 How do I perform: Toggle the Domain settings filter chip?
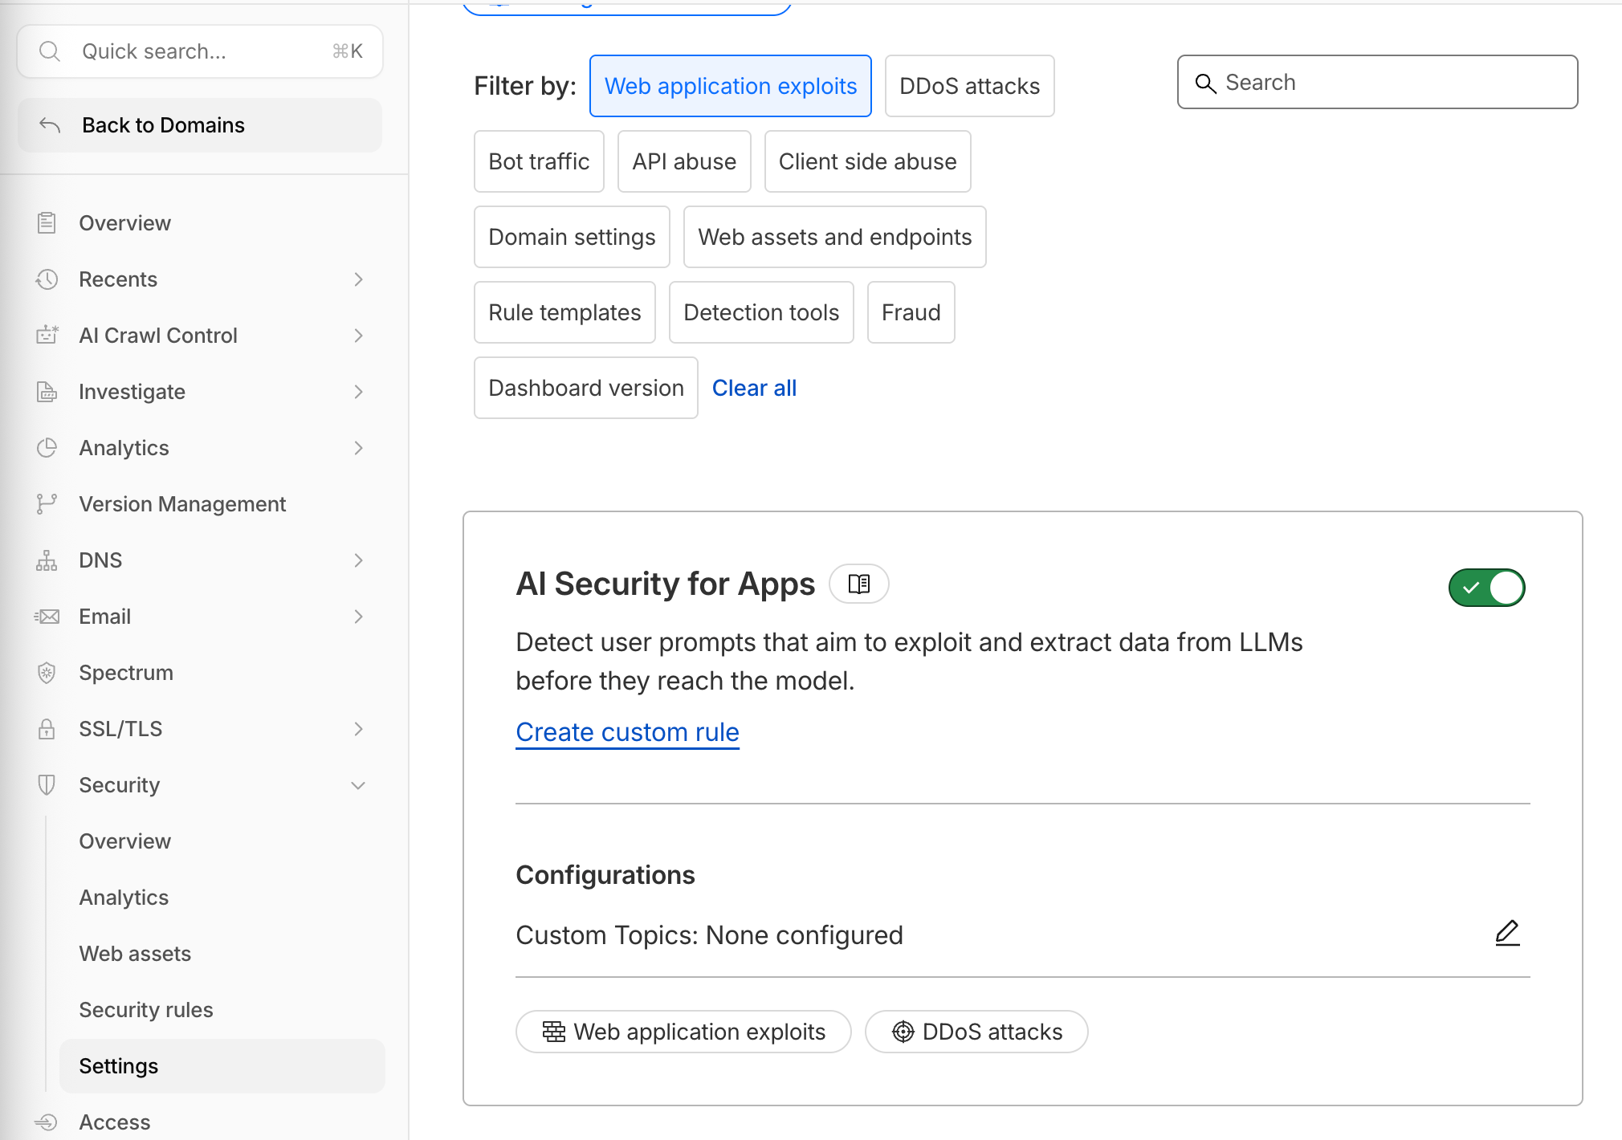point(572,237)
